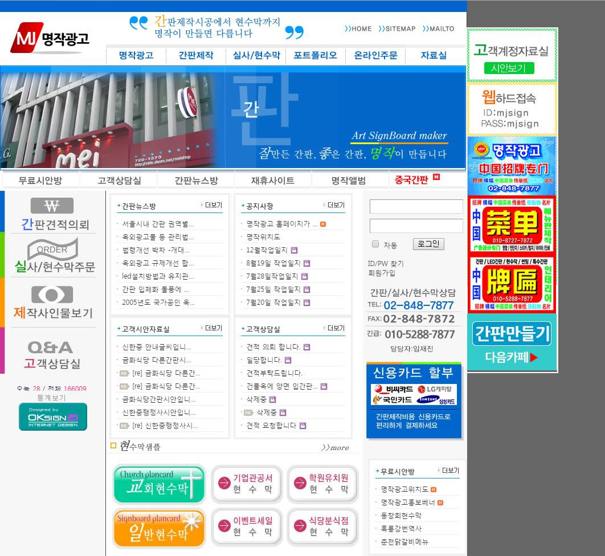The height and width of the screenshot is (556, 605).
Task: Click the first login input field
Action: tap(416, 206)
